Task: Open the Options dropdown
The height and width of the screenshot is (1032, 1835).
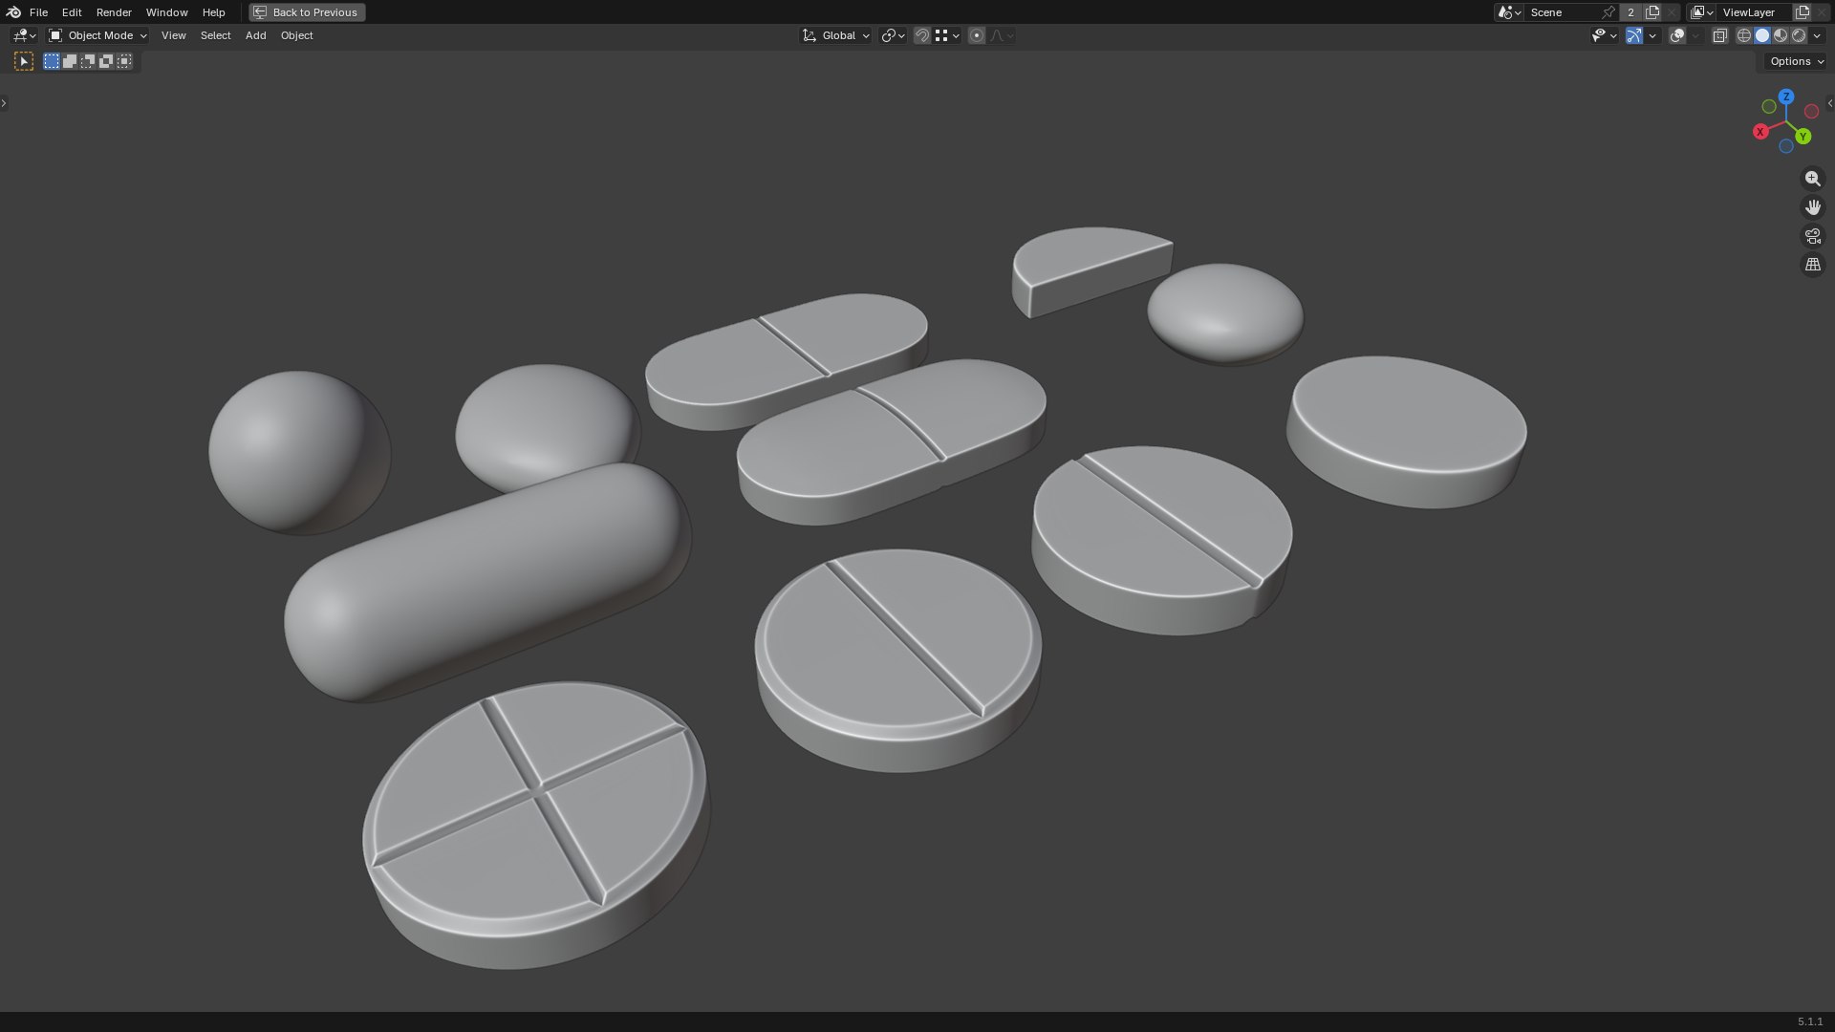Action: (x=1797, y=61)
